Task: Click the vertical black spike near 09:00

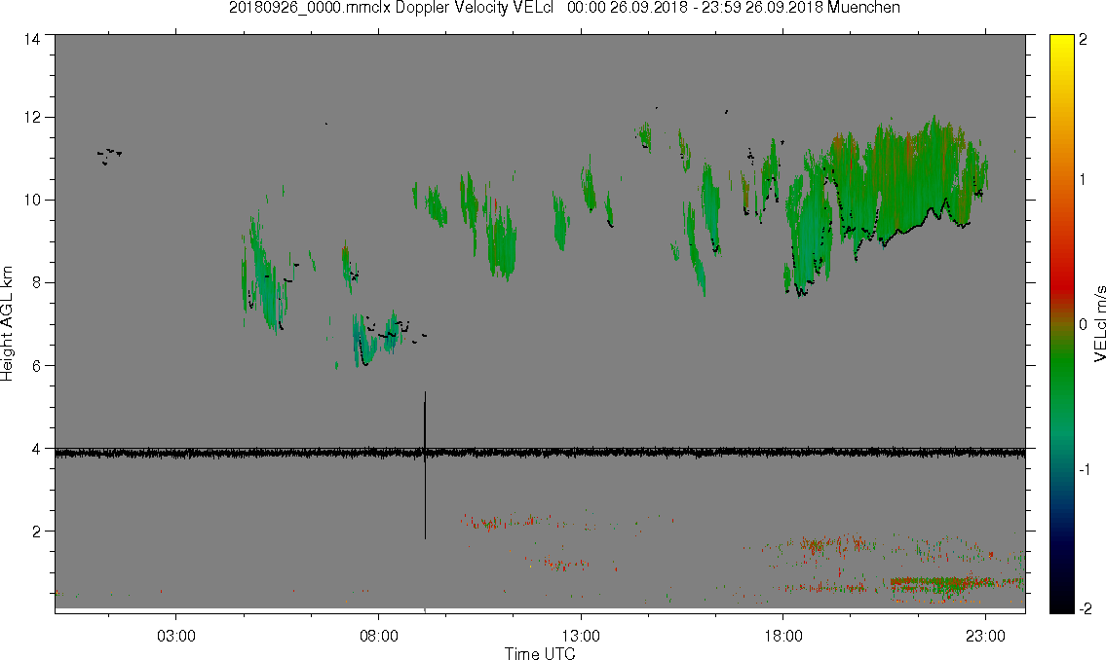Action: pos(425,465)
